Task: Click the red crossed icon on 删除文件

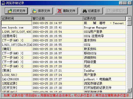Action: pos(60,11)
